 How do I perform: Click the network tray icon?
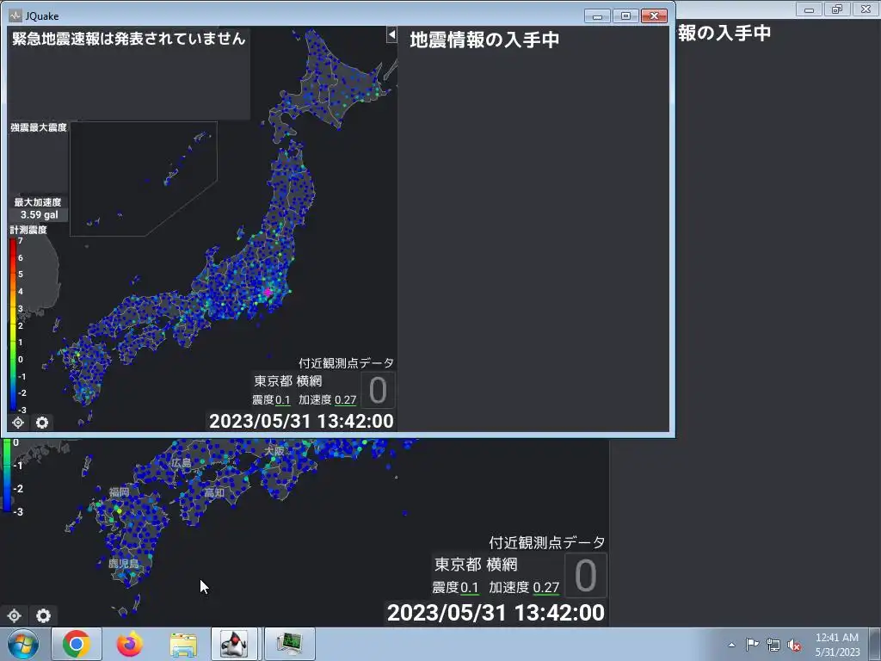tap(773, 645)
